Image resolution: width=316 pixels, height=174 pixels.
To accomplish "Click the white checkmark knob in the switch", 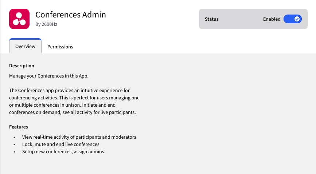I will pyautogui.click(x=297, y=19).
